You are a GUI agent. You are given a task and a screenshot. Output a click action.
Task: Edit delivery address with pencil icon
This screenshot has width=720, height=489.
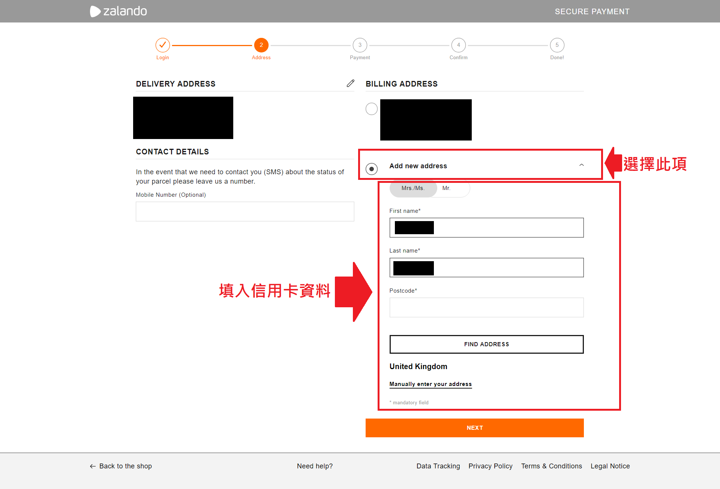pos(350,83)
